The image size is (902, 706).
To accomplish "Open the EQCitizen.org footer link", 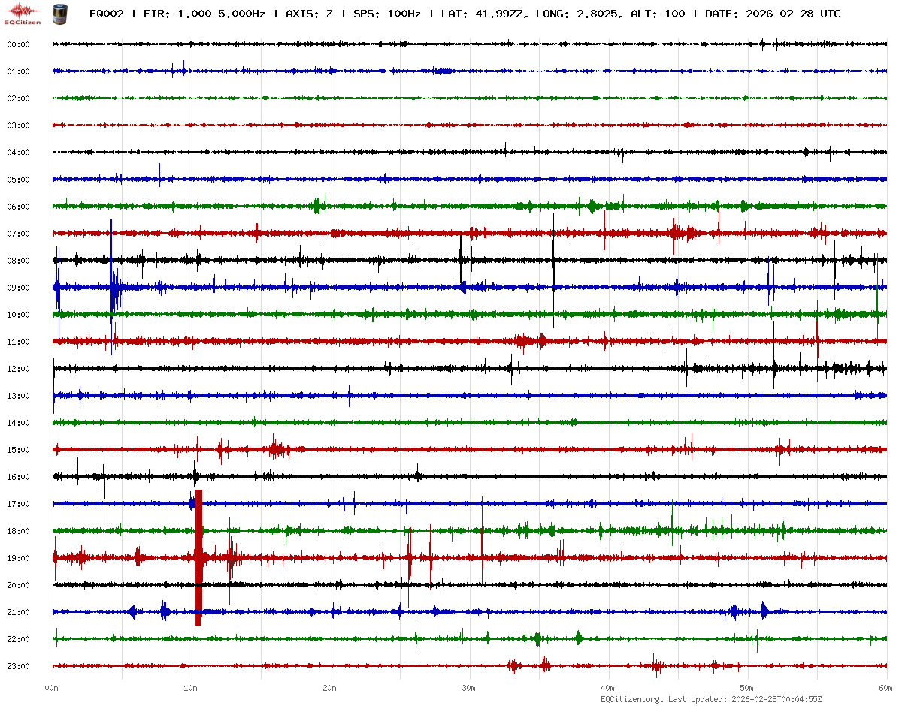I will click(x=631, y=699).
